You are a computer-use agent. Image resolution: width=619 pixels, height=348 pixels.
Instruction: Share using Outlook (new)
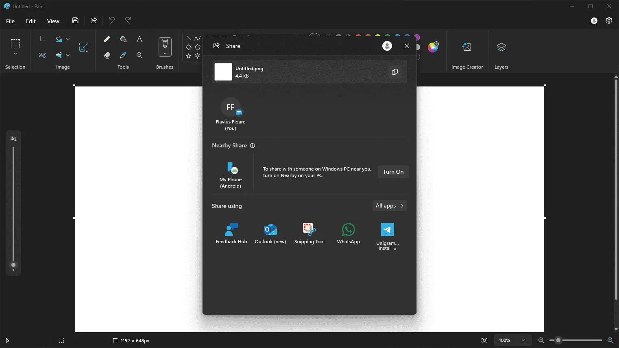(270, 233)
